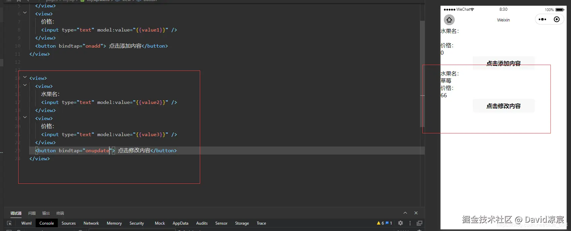Open the Sensor tab
The width and height of the screenshot is (571, 231).
tap(221, 223)
